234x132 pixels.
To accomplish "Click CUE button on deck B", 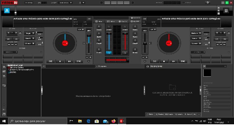I will click(154, 61).
